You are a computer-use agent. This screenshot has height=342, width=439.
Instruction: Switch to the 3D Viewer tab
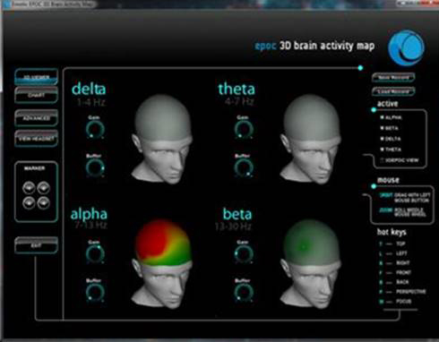pyautogui.click(x=36, y=77)
